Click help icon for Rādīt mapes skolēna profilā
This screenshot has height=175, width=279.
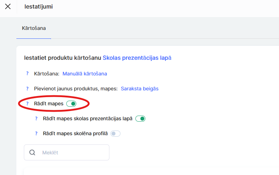click(36, 133)
